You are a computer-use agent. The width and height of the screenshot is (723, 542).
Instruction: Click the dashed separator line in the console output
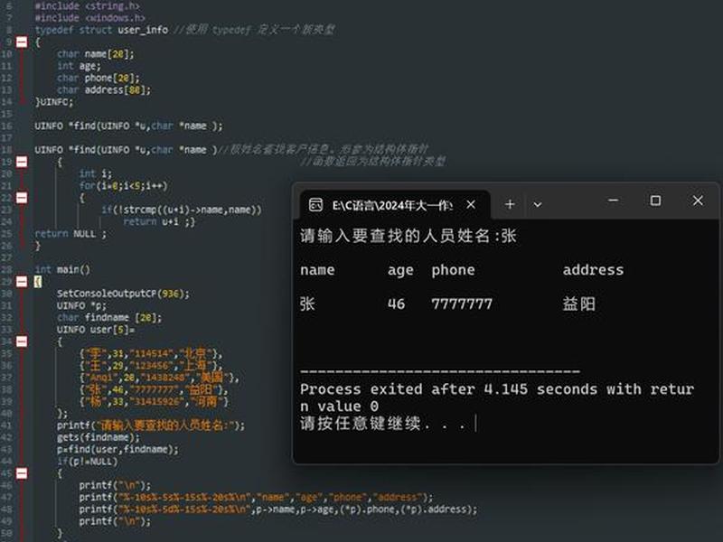point(440,371)
